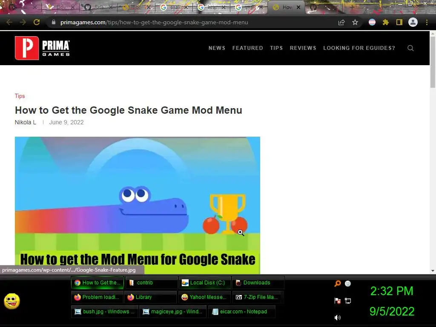Screen dimensions: 436x327
Task: Switch to 'How to Get the...' Chrome taskbar button
Action: pos(98,283)
